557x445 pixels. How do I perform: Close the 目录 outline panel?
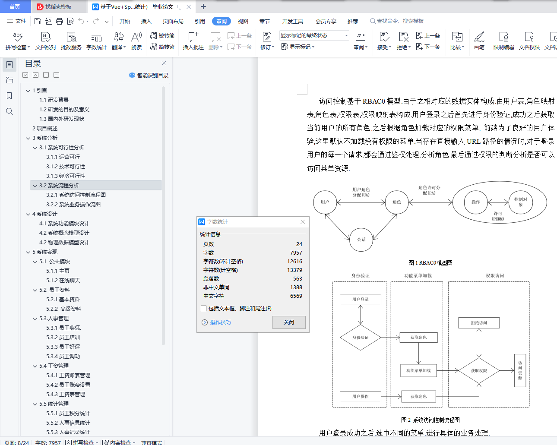pyautogui.click(x=164, y=63)
